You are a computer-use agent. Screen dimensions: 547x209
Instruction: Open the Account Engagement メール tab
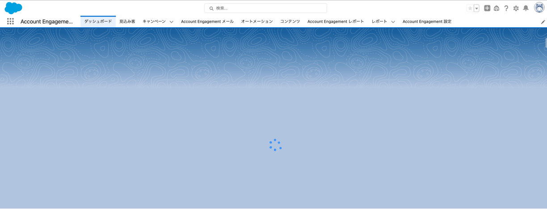(x=207, y=21)
